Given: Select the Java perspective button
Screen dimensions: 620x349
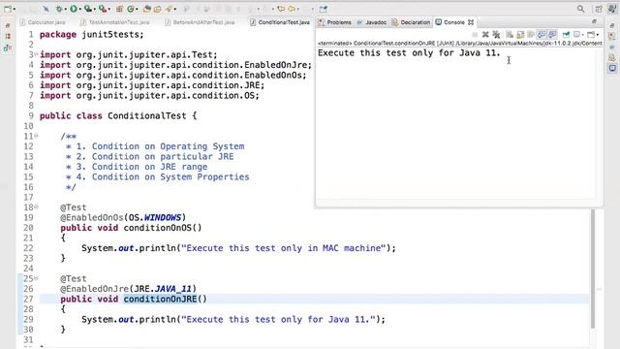Looking at the screenshot, I should coord(612,9).
